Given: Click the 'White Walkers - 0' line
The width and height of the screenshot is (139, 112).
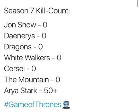Looking at the screenshot, I should pos(33,58).
